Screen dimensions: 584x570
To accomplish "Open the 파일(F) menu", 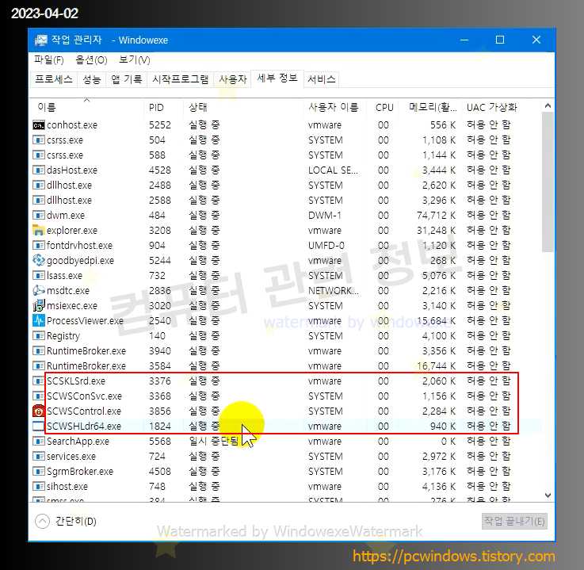I will click(49, 60).
